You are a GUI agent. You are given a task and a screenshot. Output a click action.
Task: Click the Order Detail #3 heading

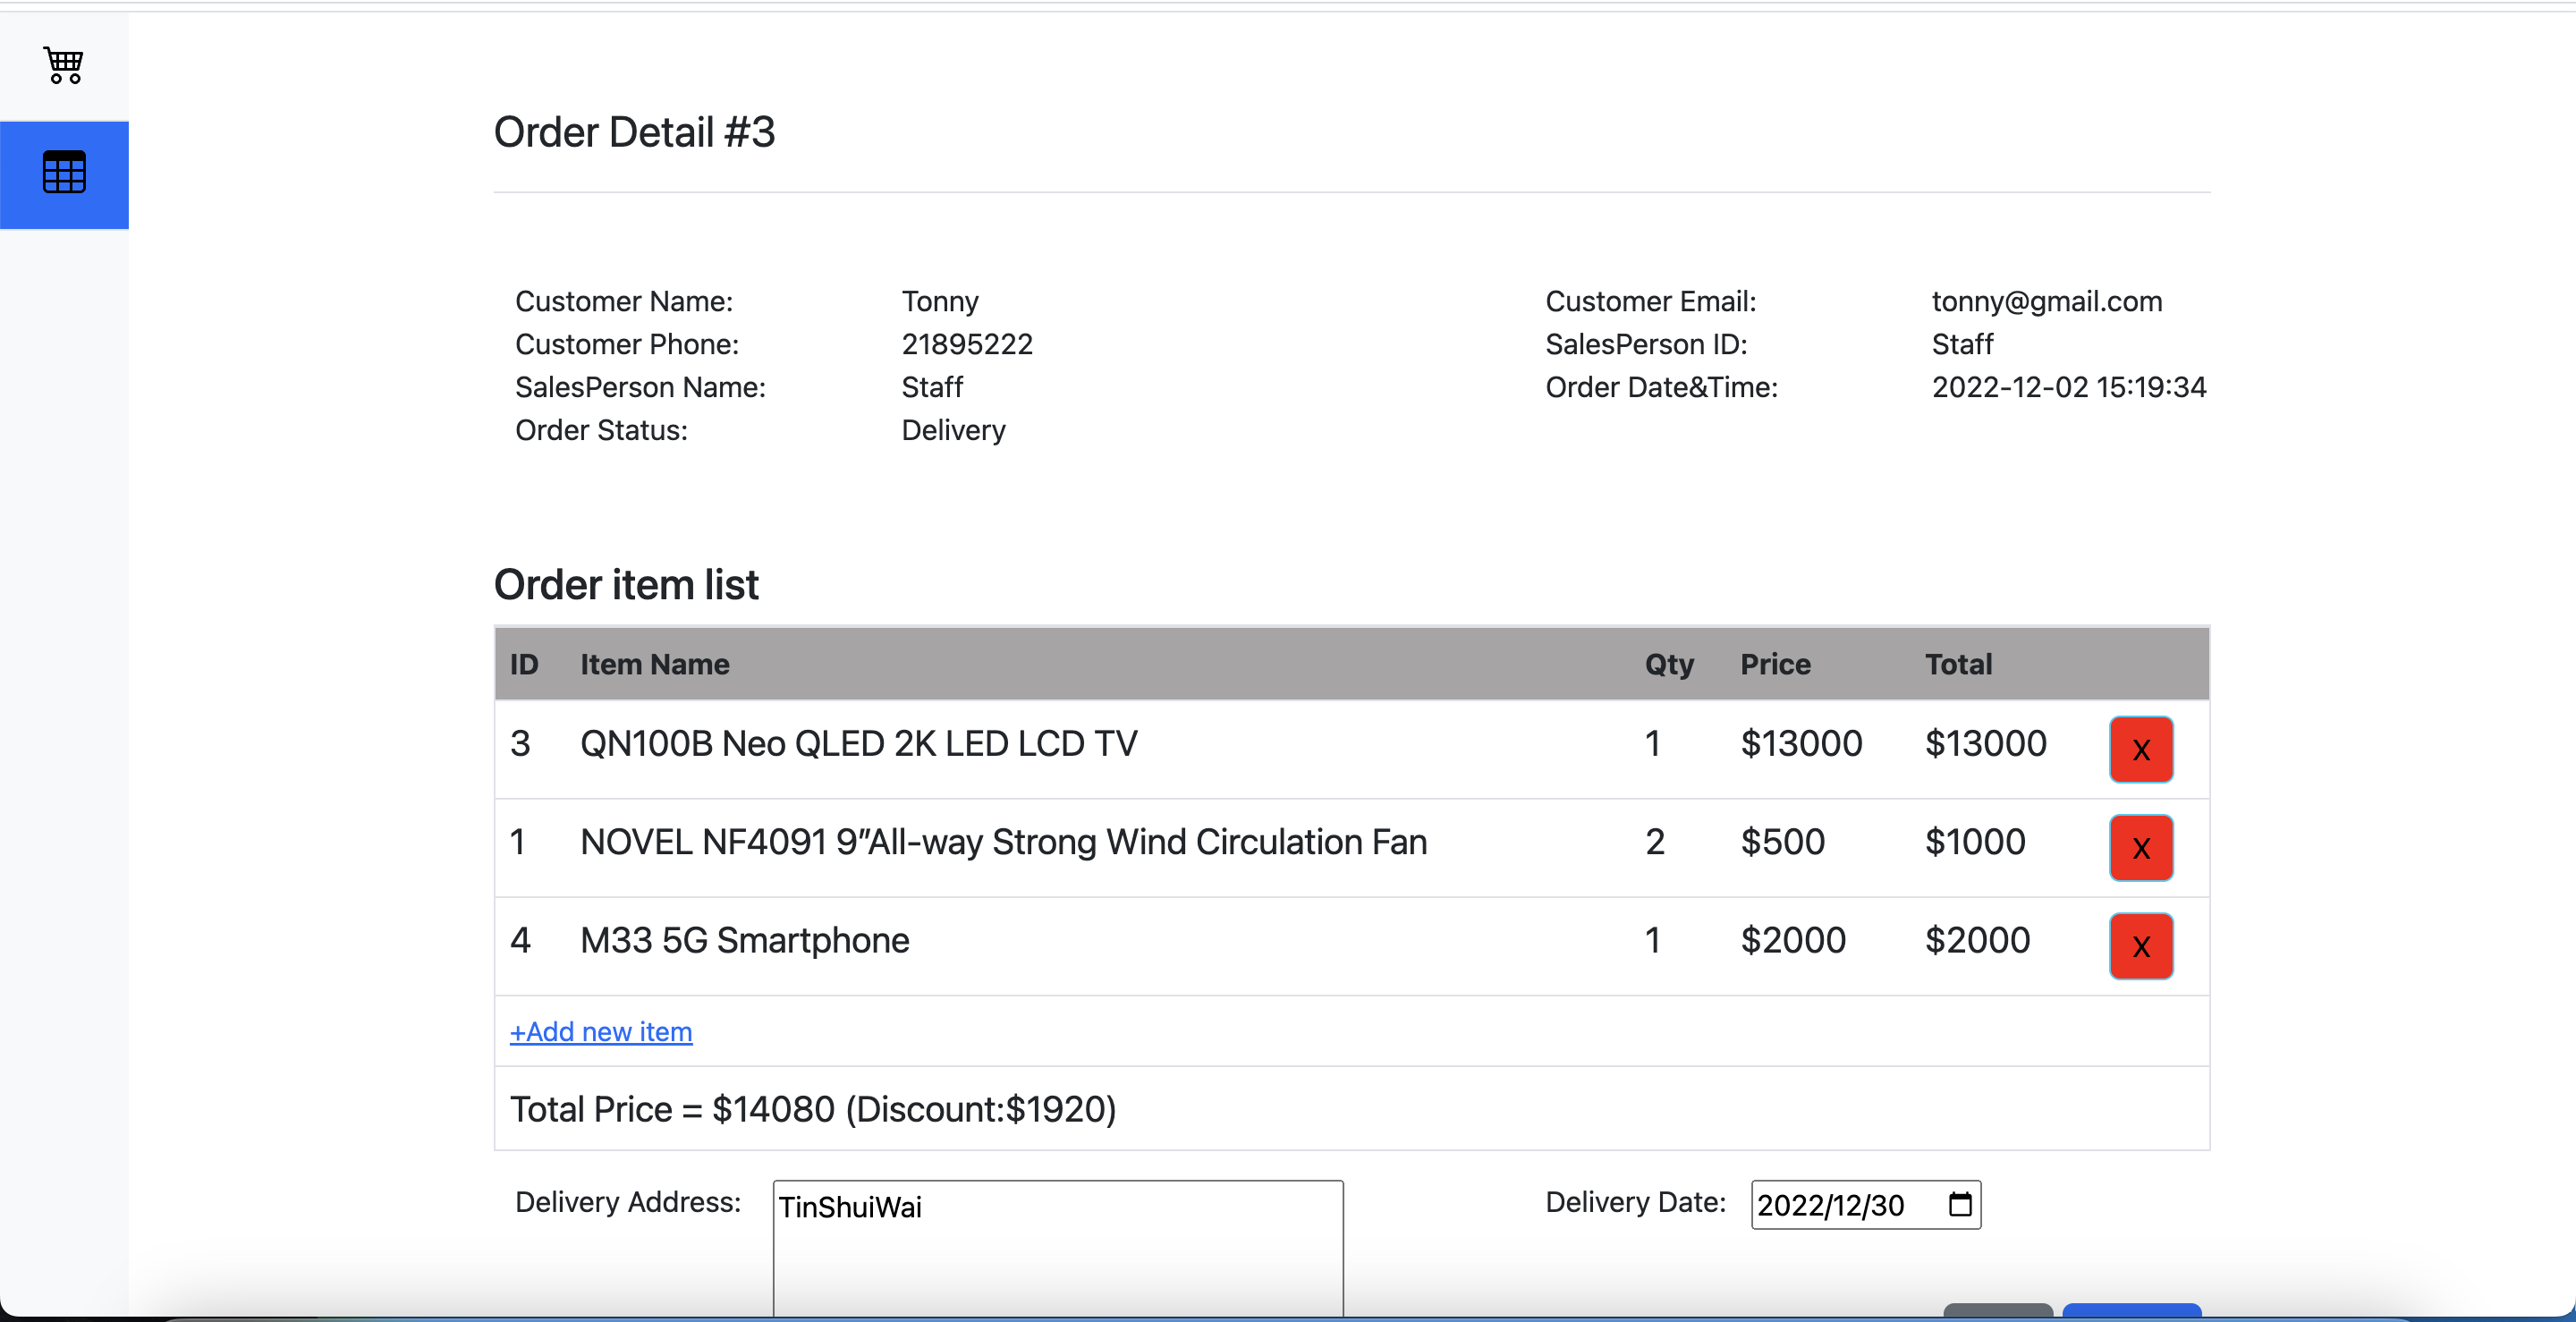click(x=634, y=132)
